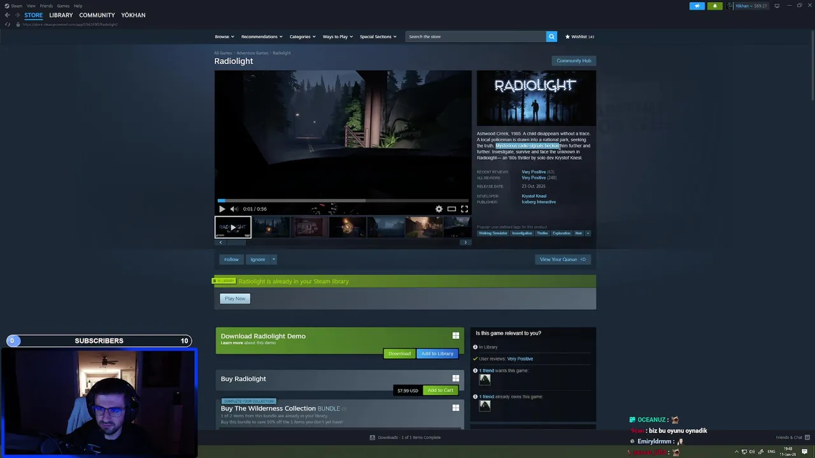Viewport: 815px width, 458px height.
Task: Click the Investigation tag
Action: [x=521, y=233]
